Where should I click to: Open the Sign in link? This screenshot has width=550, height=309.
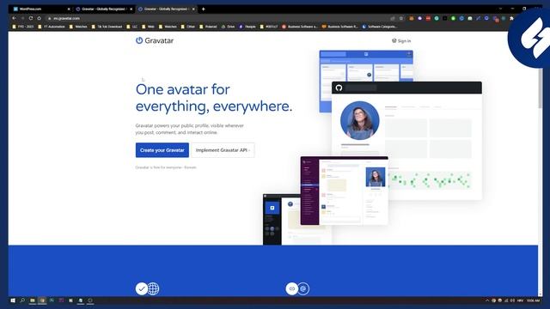(401, 41)
